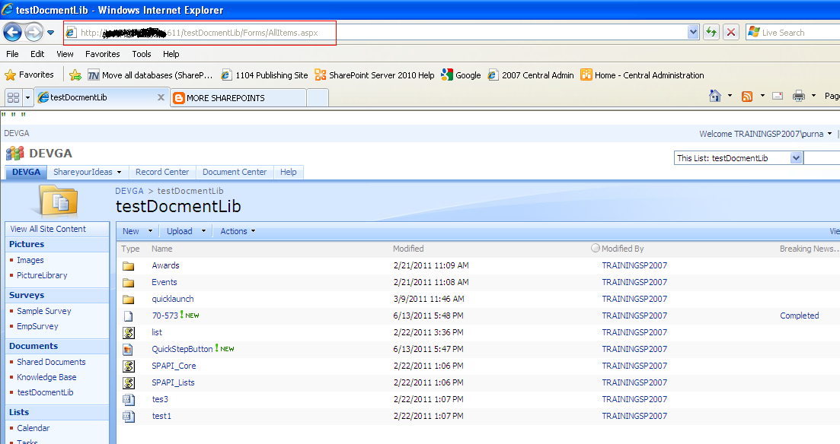
Task: Select the DEVGA navigation tab
Action: point(26,173)
